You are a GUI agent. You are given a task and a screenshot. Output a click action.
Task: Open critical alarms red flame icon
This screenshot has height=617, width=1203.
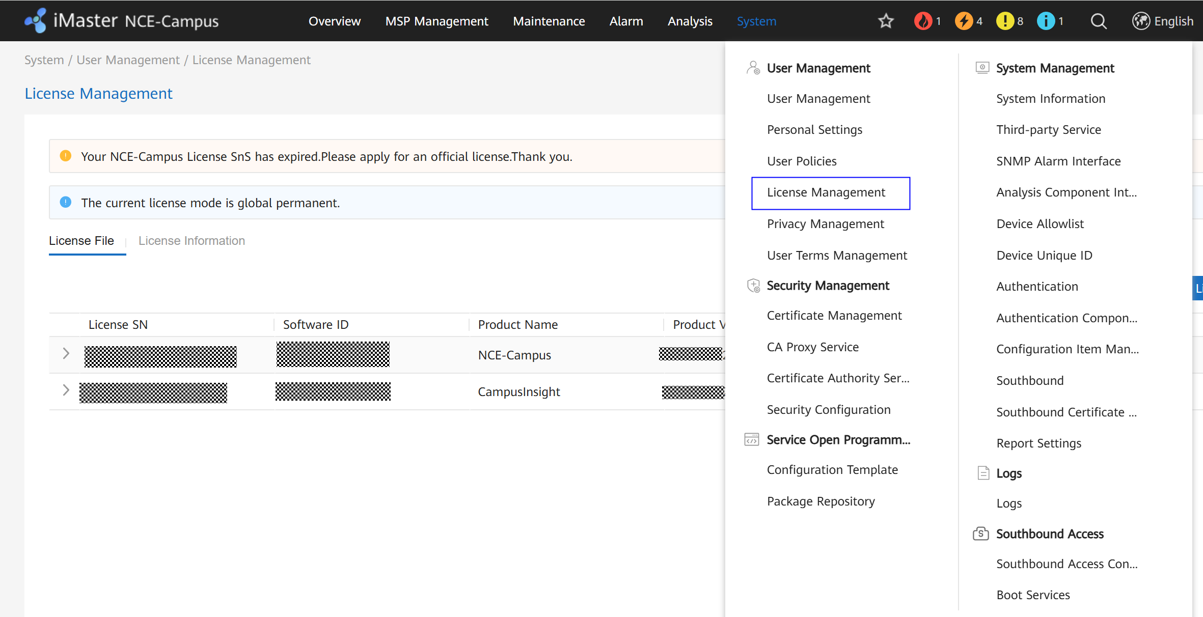point(922,21)
